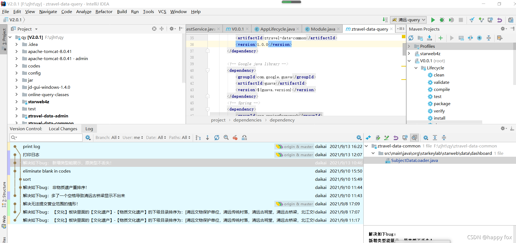Run with coverage from the main toolbar
The height and width of the screenshot is (243, 516).
click(x=452, y=20)
